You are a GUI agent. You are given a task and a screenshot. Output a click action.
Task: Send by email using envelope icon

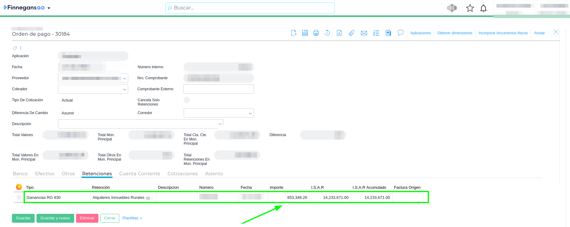364,33
